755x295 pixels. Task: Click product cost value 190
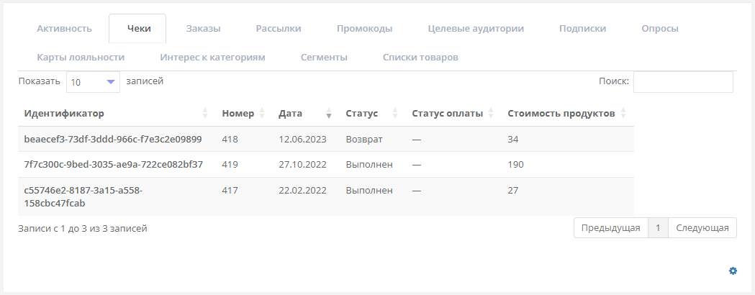(515, 165)
